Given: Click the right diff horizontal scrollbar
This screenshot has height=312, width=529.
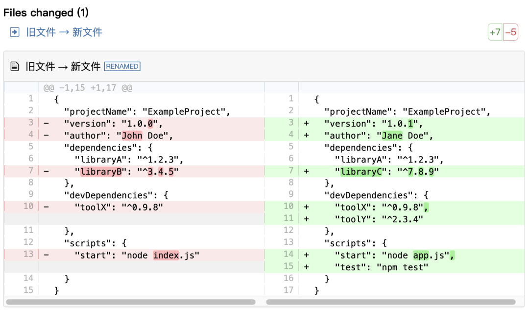Looking at the screenshot, I should 391,302.
